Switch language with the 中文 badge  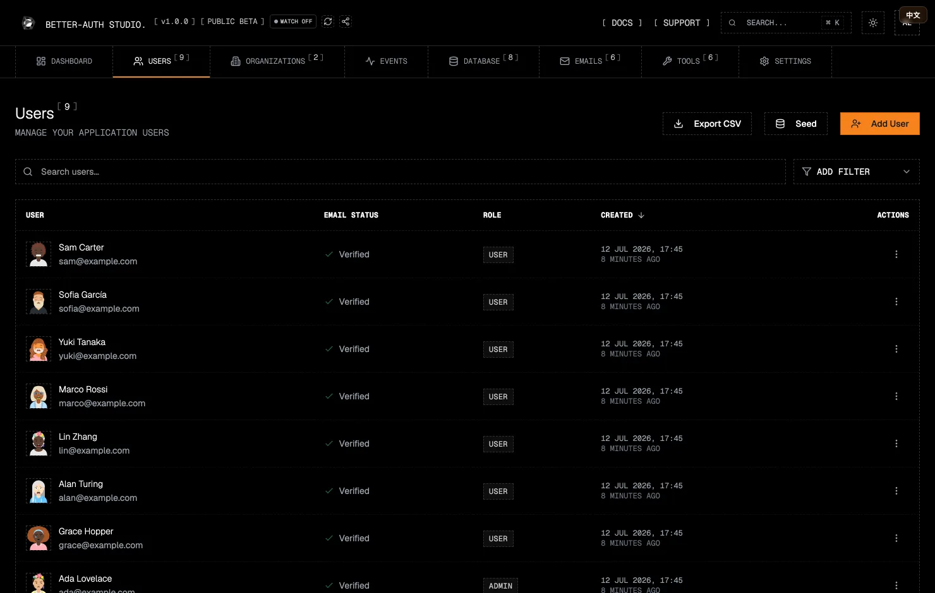(x=913, y=15)
